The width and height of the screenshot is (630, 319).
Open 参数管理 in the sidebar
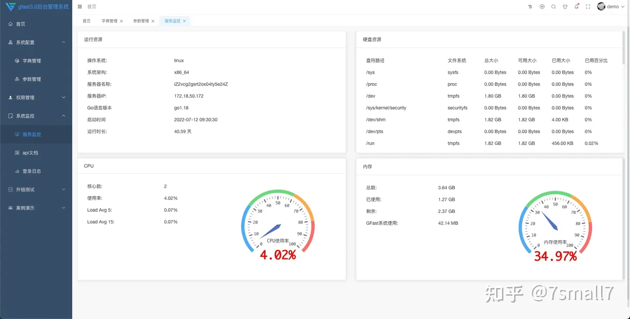point(36,79)
